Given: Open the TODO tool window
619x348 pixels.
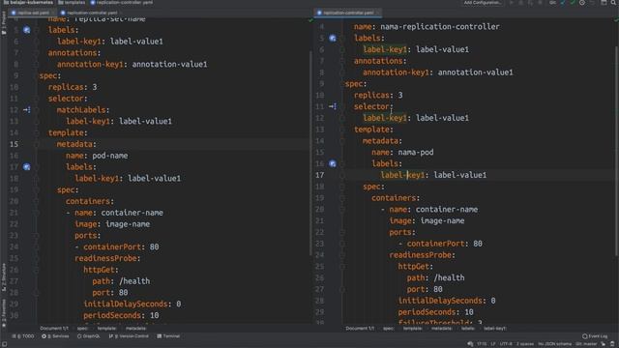Looking at the screenshot, I should pos(23,336).
